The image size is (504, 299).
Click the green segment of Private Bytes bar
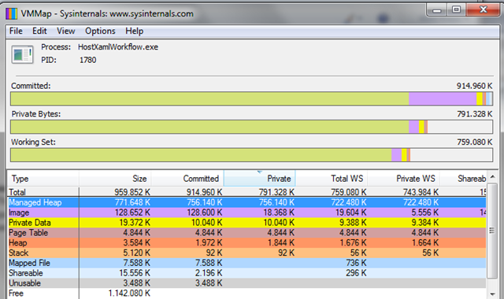210,127
